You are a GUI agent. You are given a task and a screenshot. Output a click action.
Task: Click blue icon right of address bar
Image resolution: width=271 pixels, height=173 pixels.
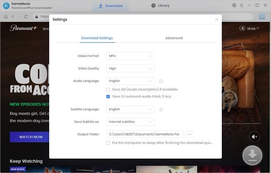coord(262,17)
